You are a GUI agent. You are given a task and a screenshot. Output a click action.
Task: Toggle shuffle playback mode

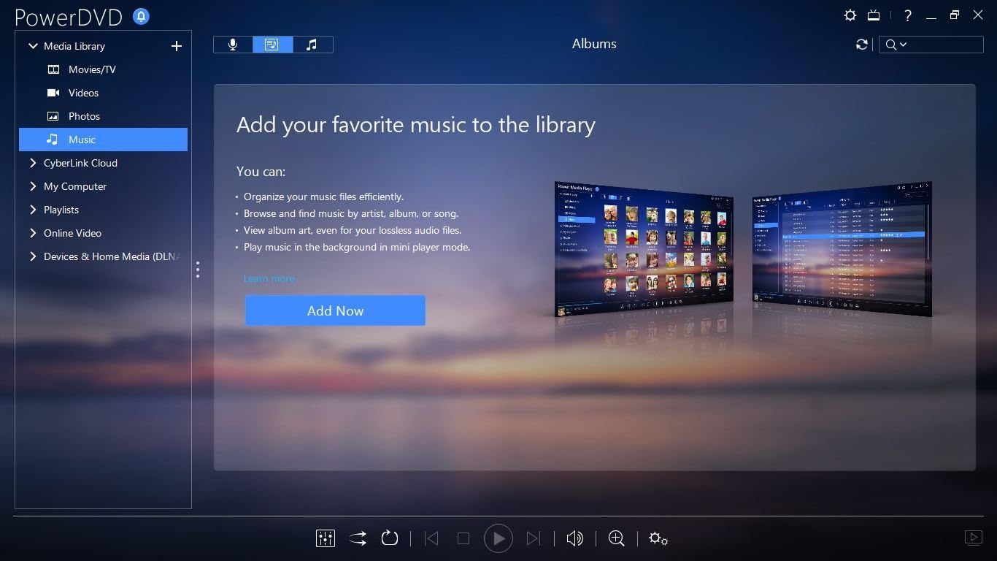pos(358,538)
